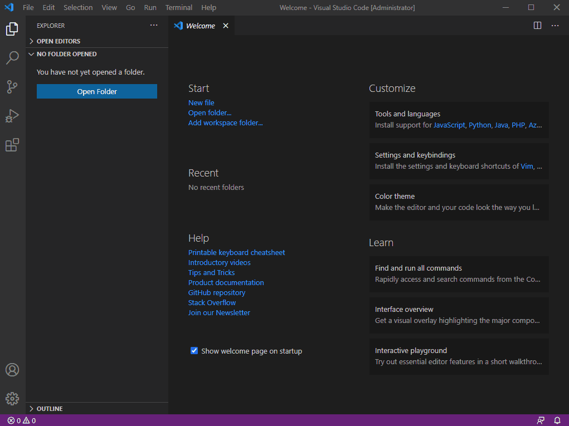Click the Open Folder button

97,91
